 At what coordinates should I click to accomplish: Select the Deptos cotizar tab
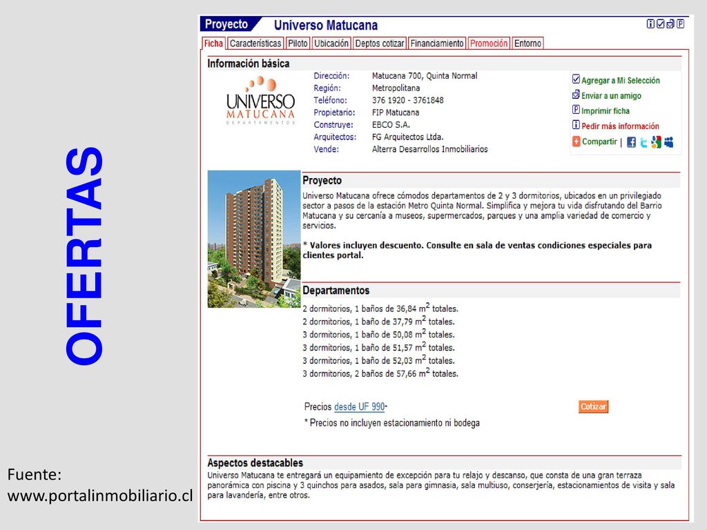click(x=380, y=43)
